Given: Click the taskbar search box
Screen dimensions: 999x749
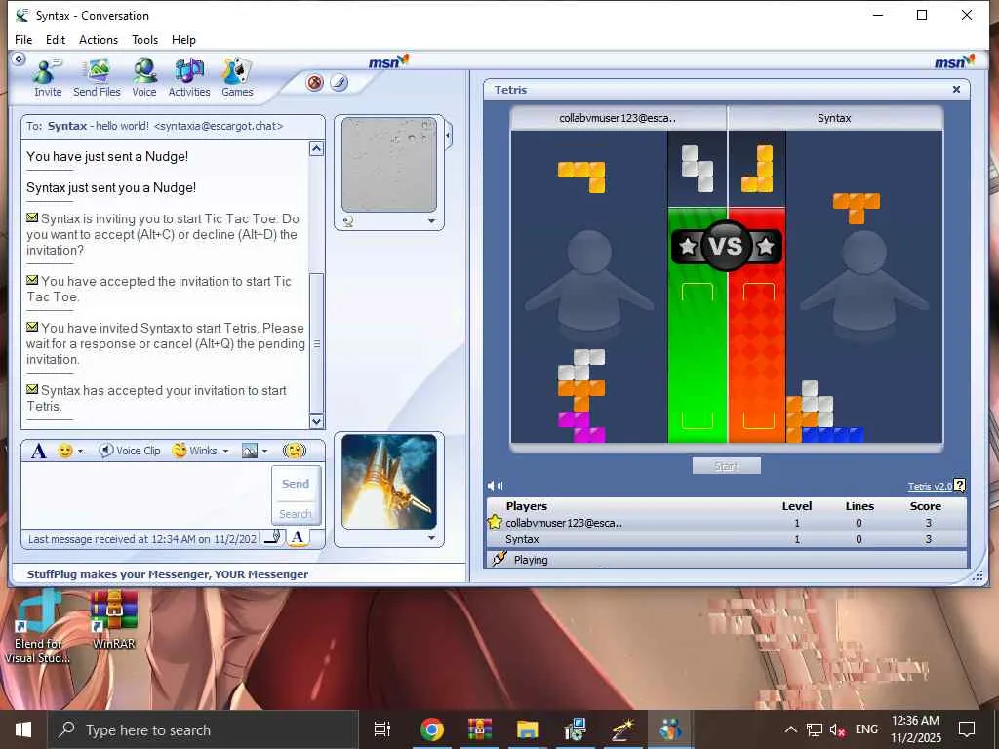Looking at the screenshot, I should click(x=203, y=729).
